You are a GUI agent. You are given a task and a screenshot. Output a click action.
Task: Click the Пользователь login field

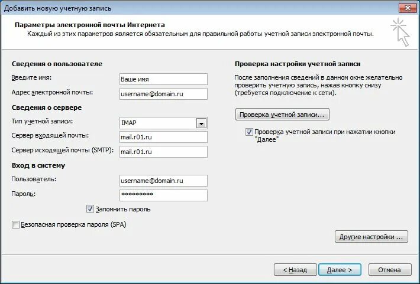[163, 181]
